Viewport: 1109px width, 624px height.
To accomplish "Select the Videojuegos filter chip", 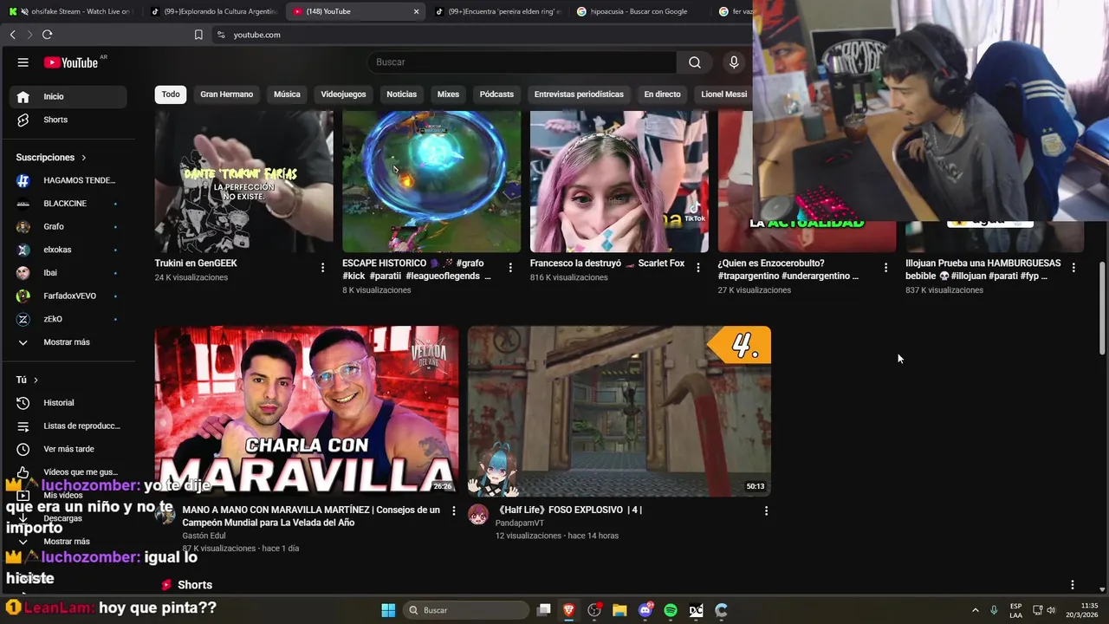I will pos(343,94).
